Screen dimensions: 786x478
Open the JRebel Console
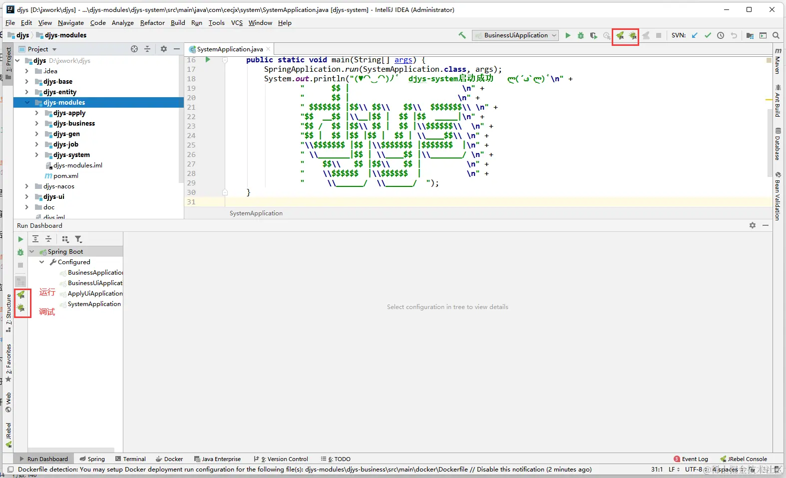click(x=744, y=459)
